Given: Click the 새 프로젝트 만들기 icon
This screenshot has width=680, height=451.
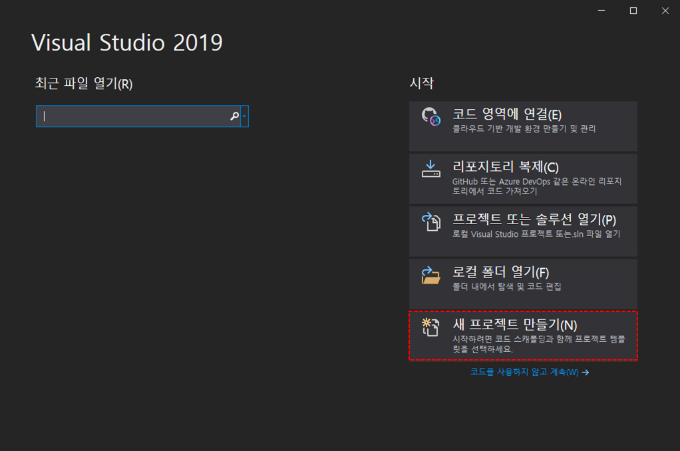Looking at the screenshot, I should (x=431, y=327).
